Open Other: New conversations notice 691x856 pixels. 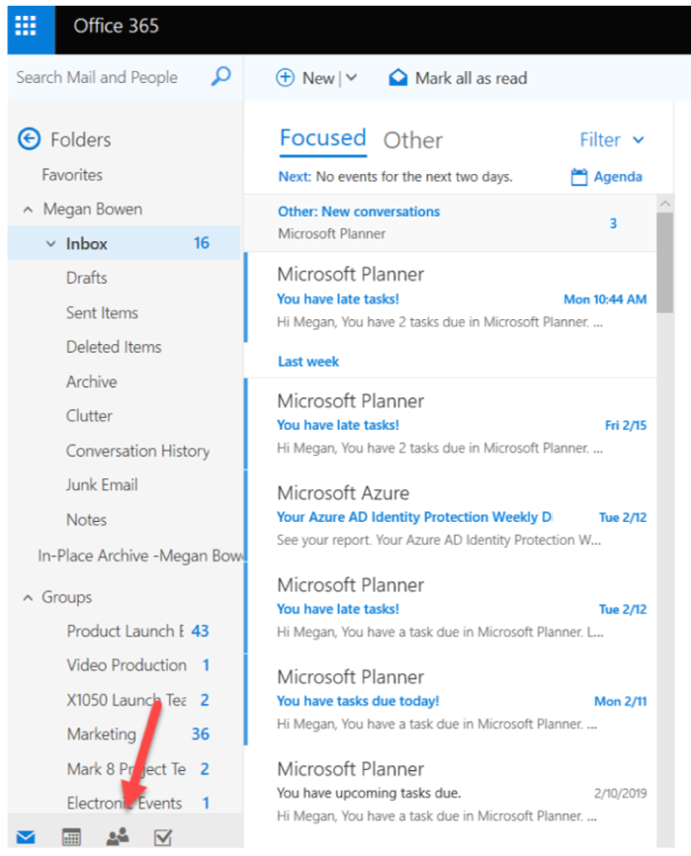coord(450,222)
